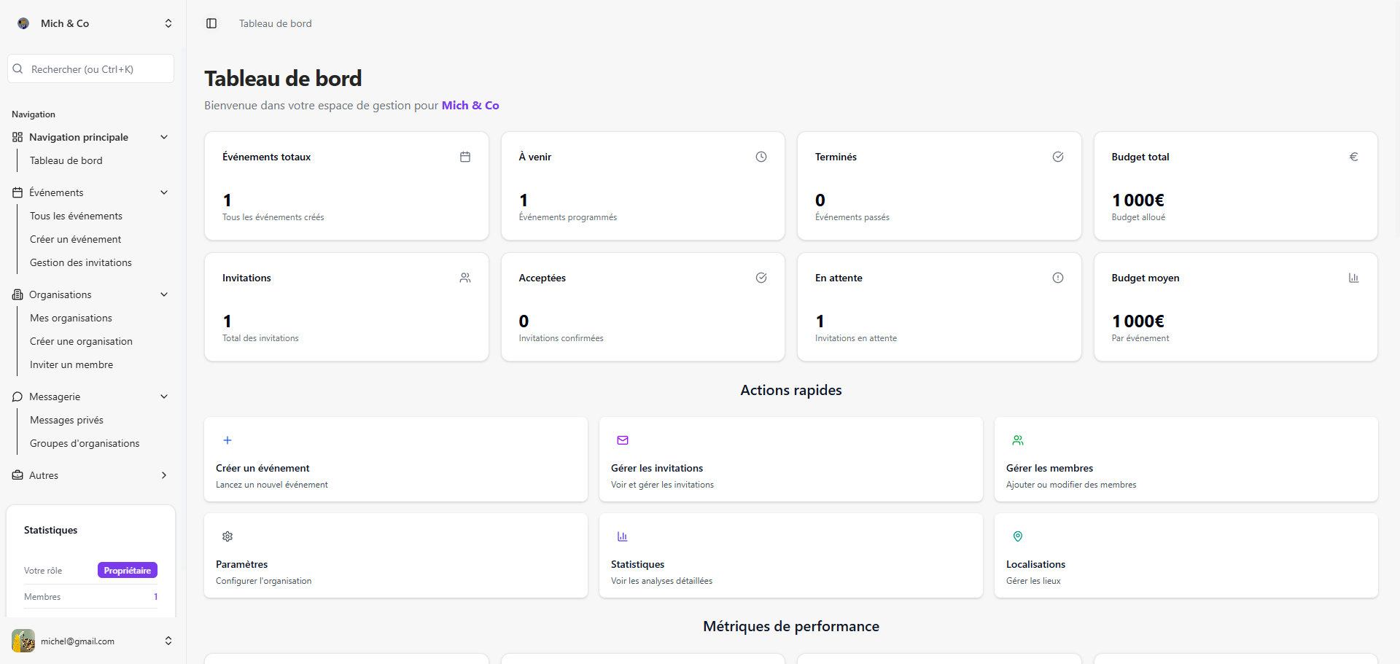
Task: Click the calendar icon on Événements totaux card
Action: tap(465, 157)
